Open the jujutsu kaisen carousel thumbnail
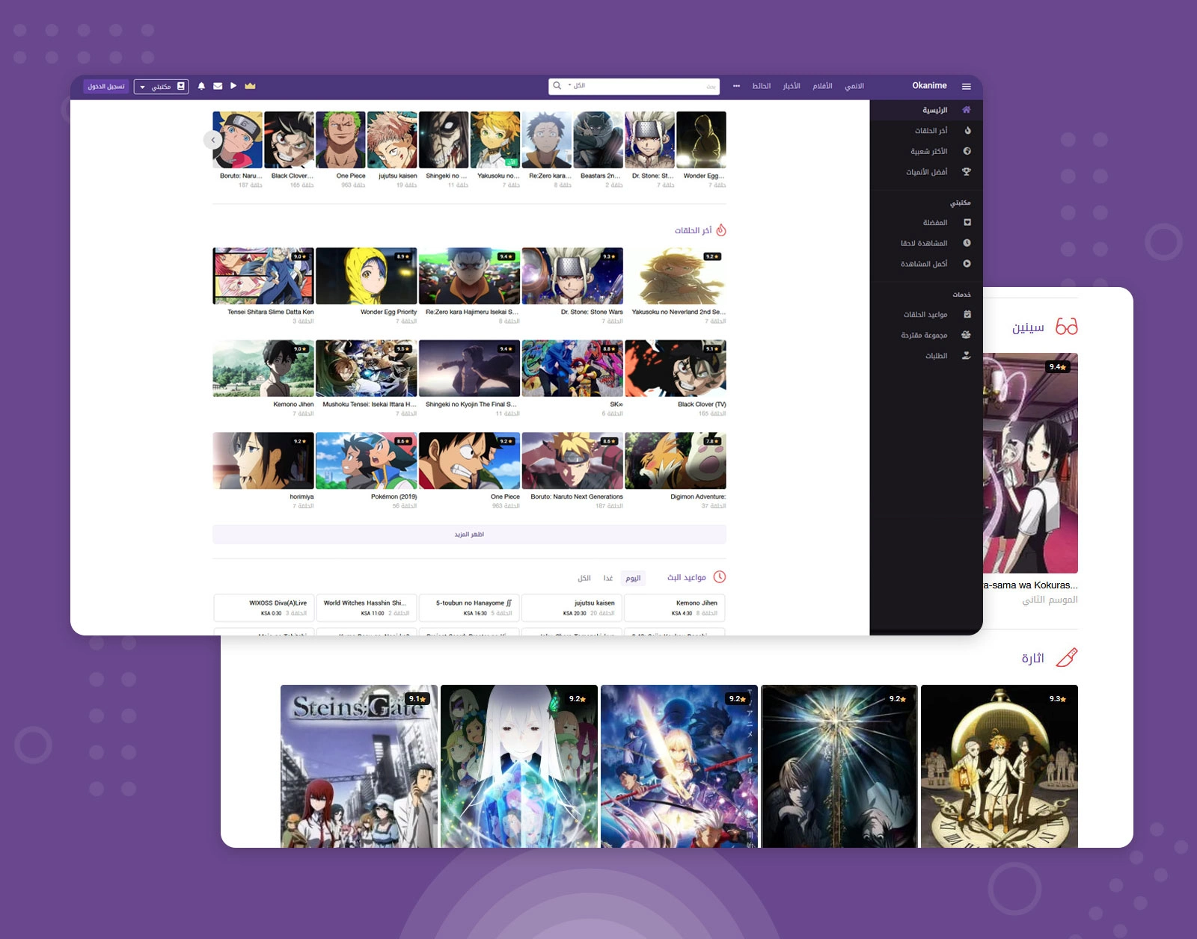Image resolution: width=1197 pixels, height=939 pixels. coord(393,140)
